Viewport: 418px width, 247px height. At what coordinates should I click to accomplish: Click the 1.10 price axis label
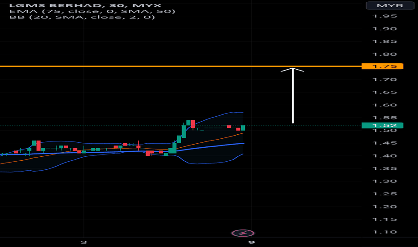click(x=384, y=232)
